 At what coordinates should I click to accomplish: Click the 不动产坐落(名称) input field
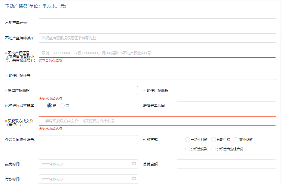click(157, 38)
